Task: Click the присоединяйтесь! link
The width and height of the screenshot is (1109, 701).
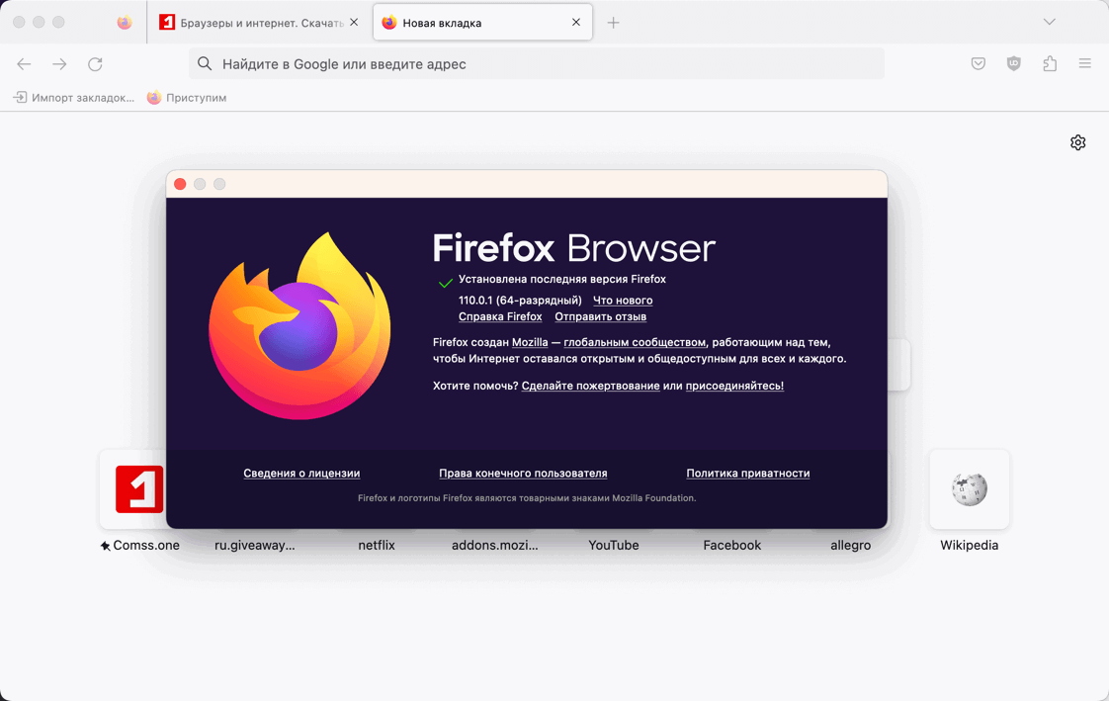Action: point(734,386)
